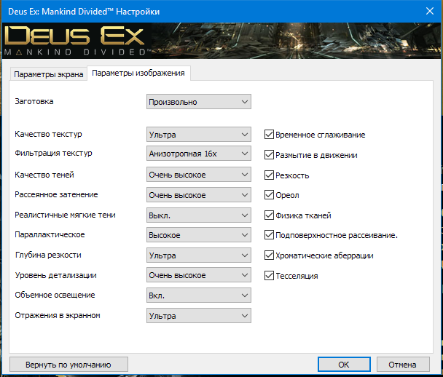
Task: Open the Заготовка preset dropdown
Action: (199, 102)
